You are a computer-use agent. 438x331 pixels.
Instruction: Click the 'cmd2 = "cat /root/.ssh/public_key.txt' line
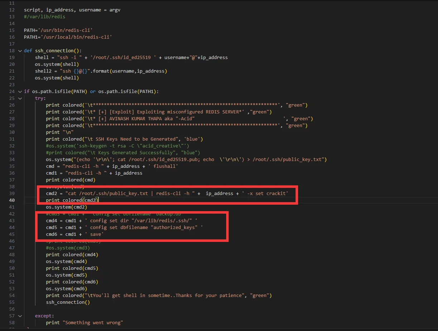pyautogui.click(x=167, y=193)
